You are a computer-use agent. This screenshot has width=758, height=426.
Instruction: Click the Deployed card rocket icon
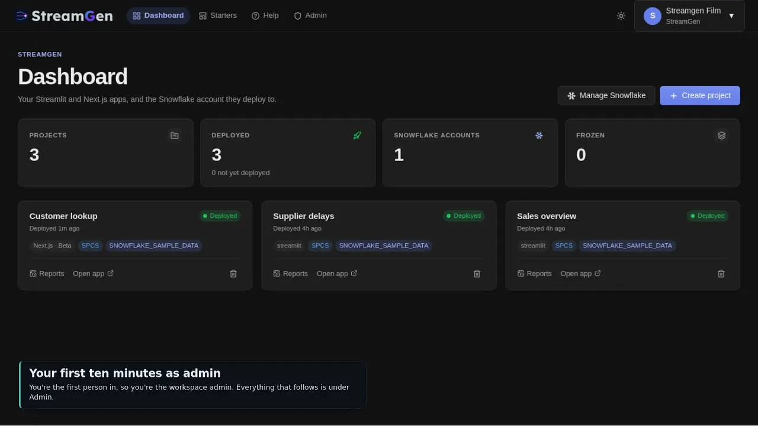[357, 135]
